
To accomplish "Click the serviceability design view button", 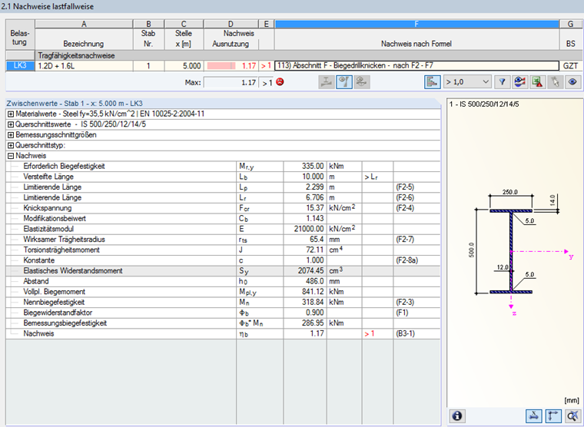I will click(361, 82).
